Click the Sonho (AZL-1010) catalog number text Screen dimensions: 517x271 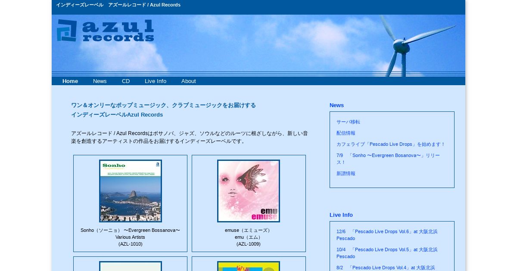[131, 244]
